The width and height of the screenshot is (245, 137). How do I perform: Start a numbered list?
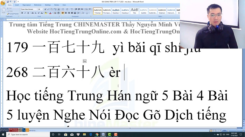coord(67,9)
